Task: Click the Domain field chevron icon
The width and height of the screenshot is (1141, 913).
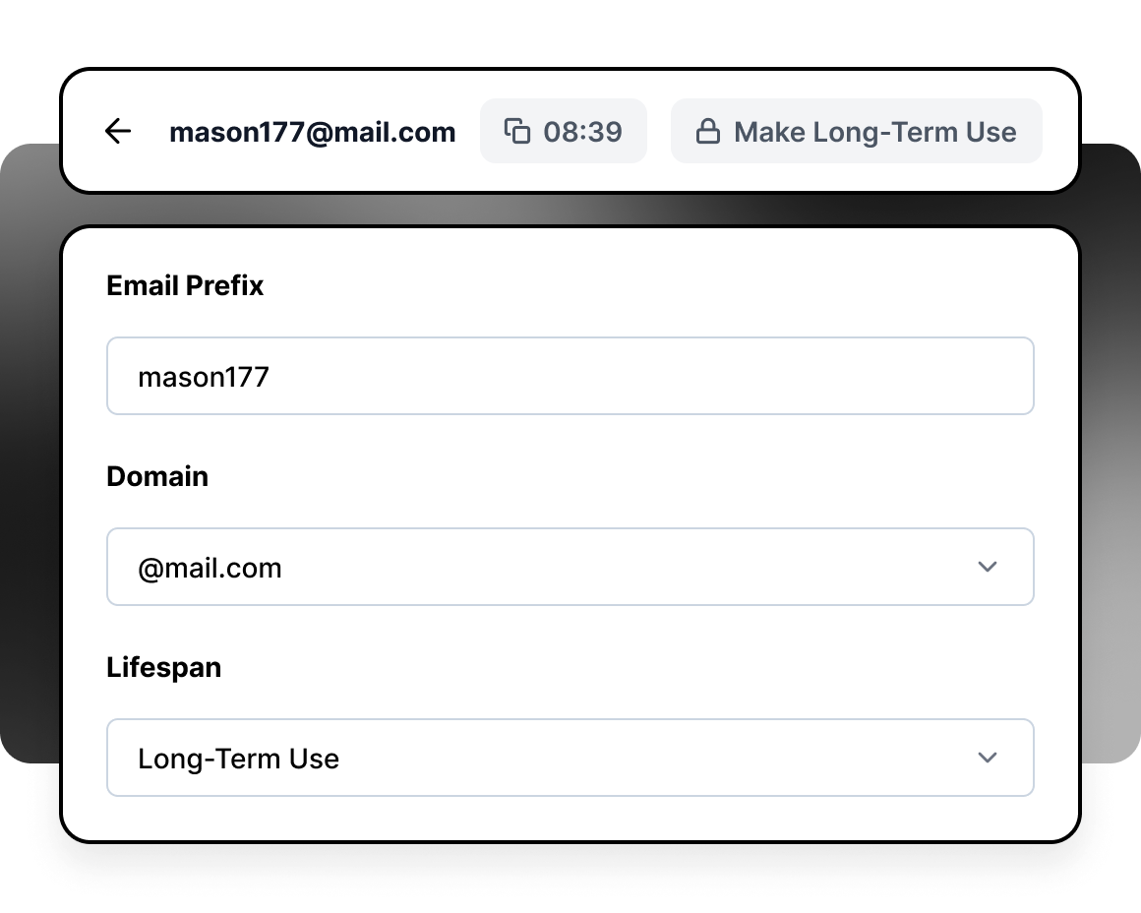Action: (988, 567)
